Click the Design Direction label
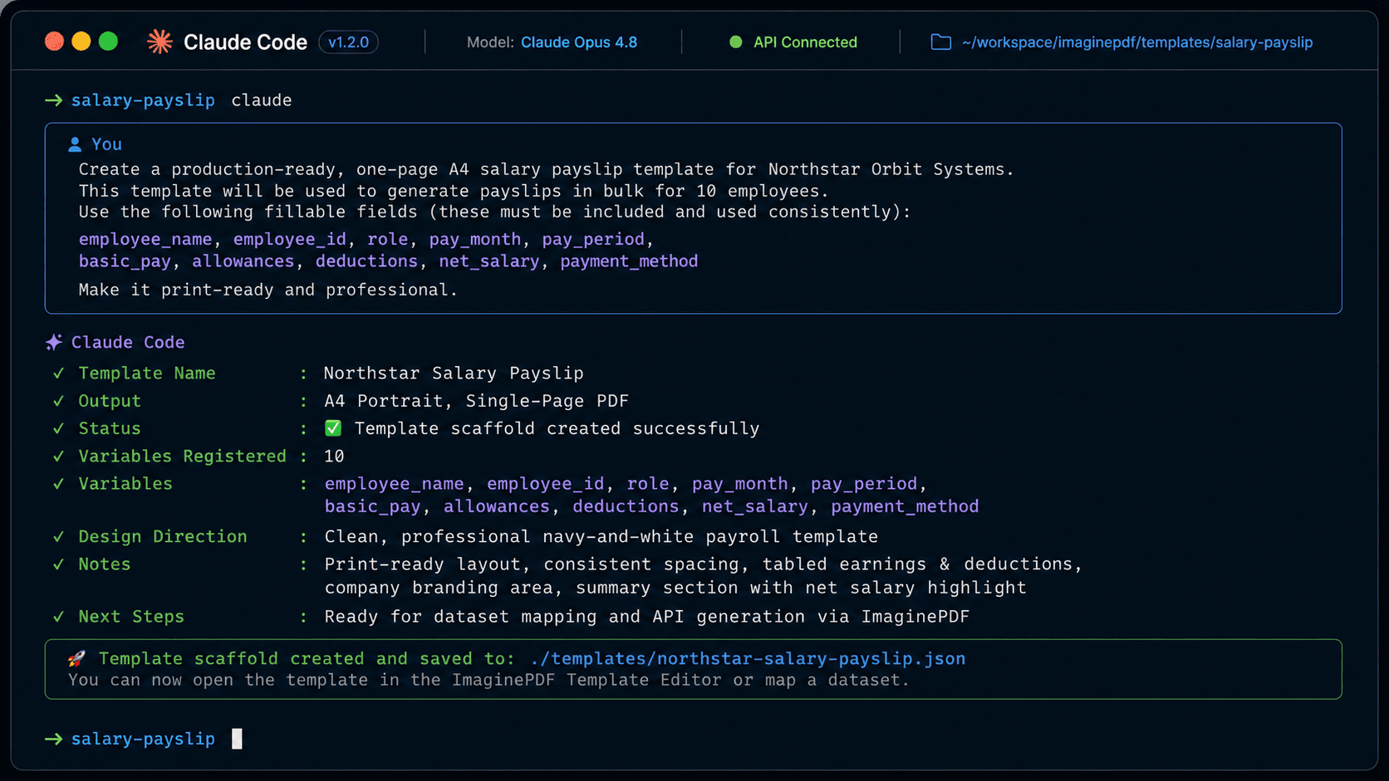The width and height of the screenshot is (1389, 781). click(163, 537)
